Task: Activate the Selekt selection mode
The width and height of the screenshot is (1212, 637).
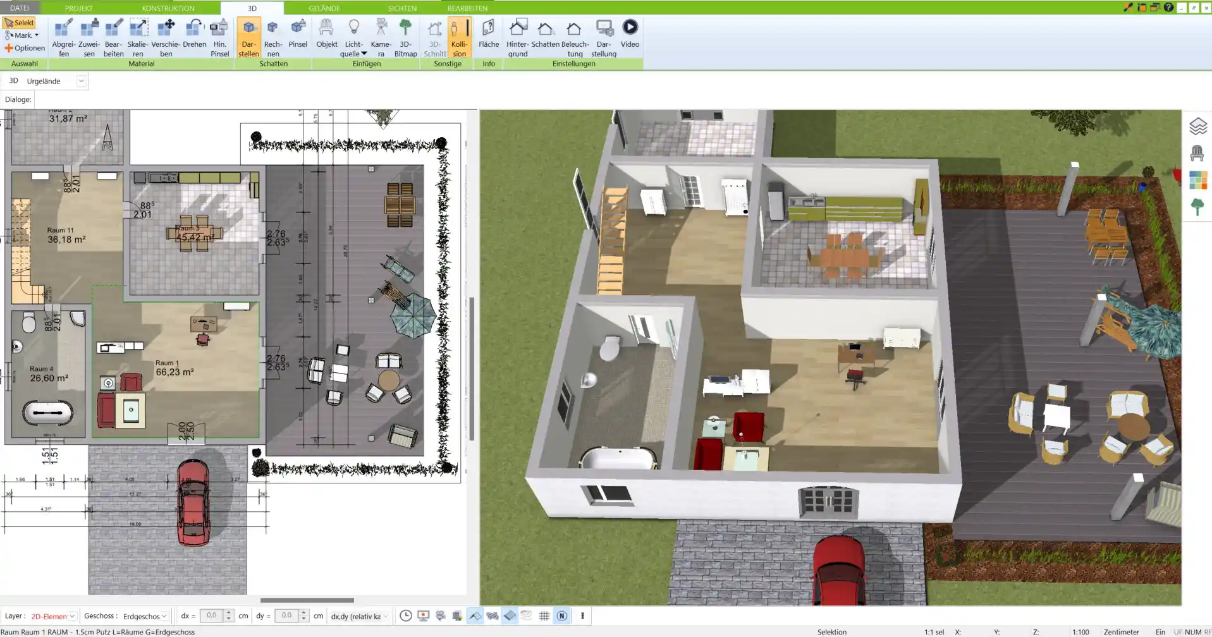Action: 19,23
